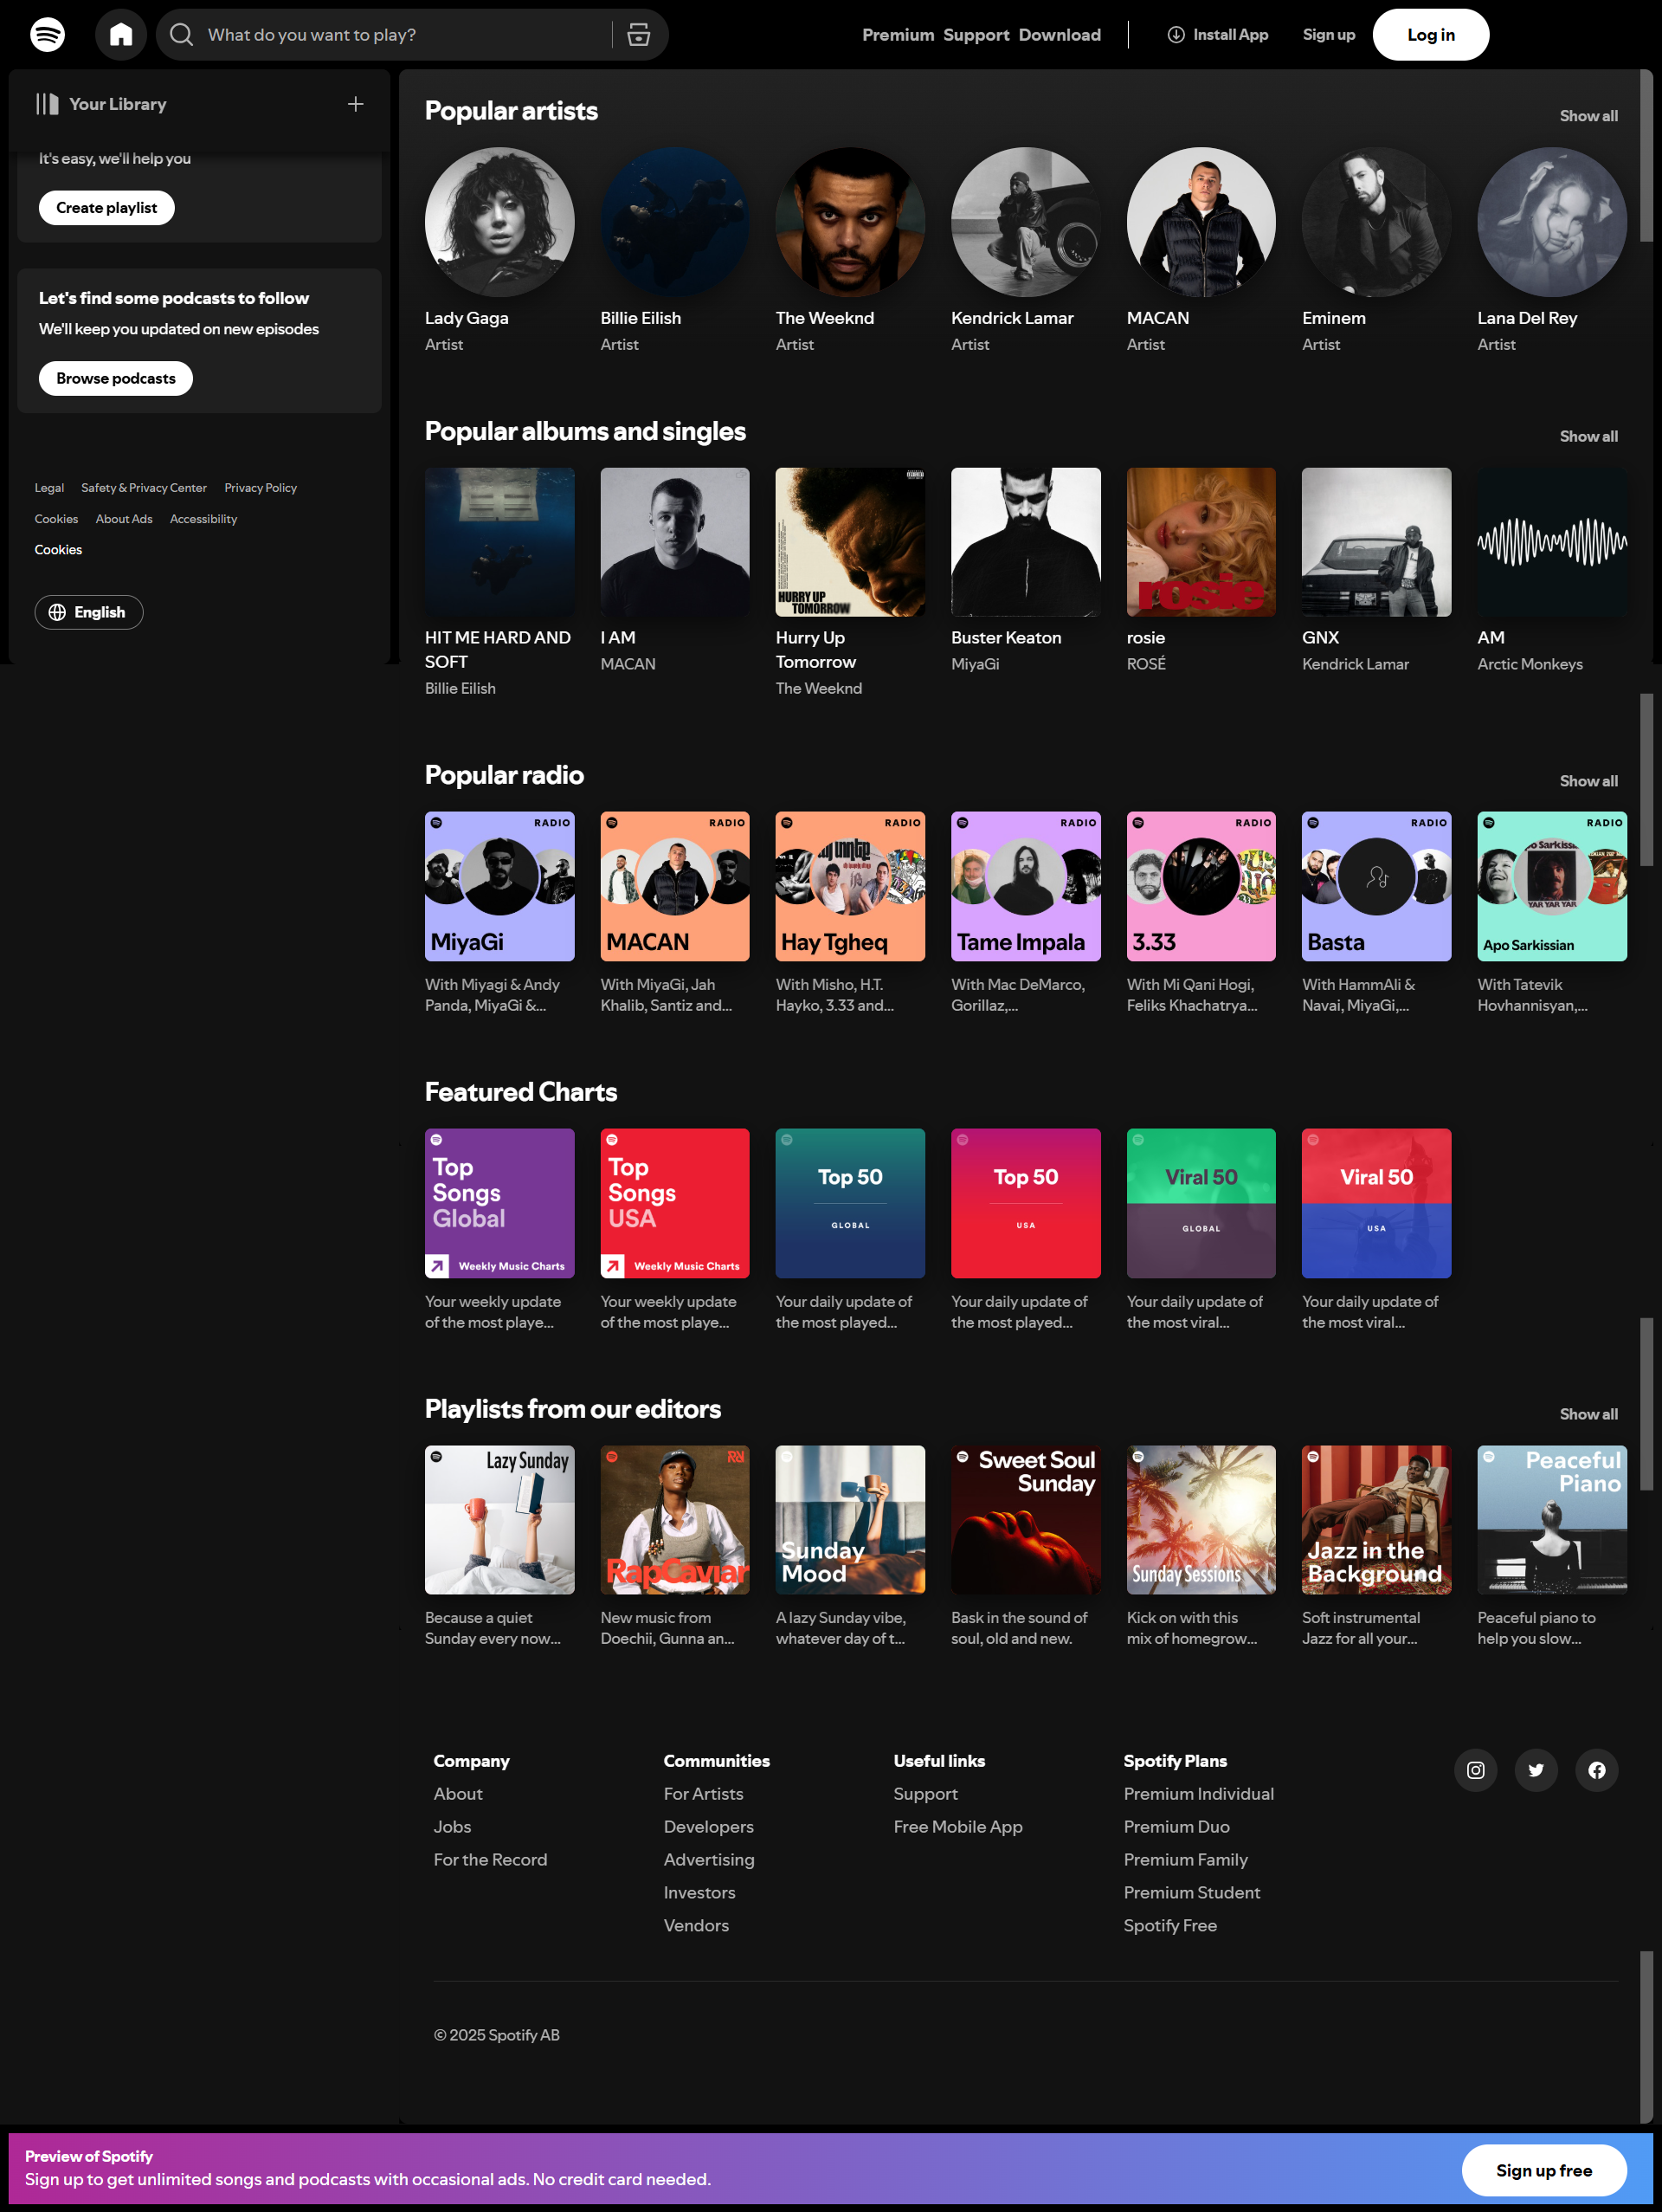Open the Hay Tgheq radio tile
1662x2212 pixels.
pyautogui.click(x=851, y=886)
